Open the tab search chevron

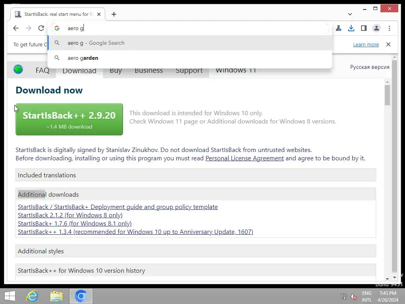click(350, 14)
